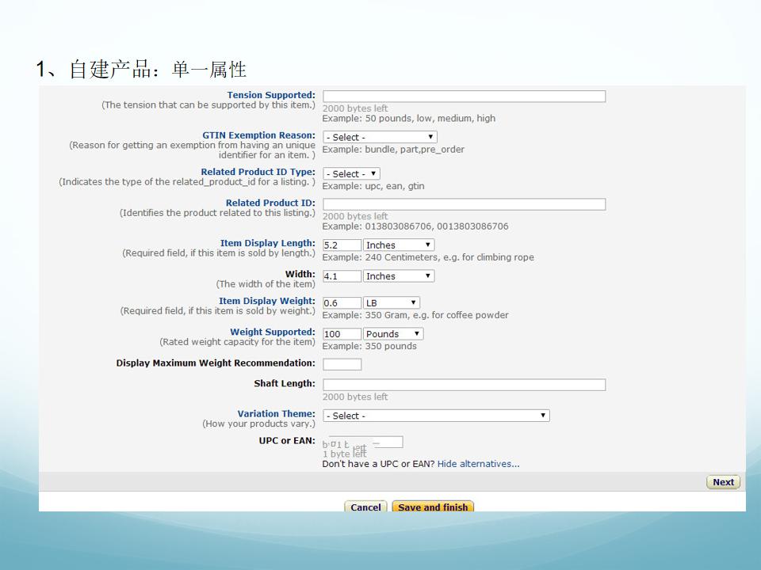Open the GTIN Exemption Reason dropdown
Viewport: 761px width, 570px height.
pos(380,137)
